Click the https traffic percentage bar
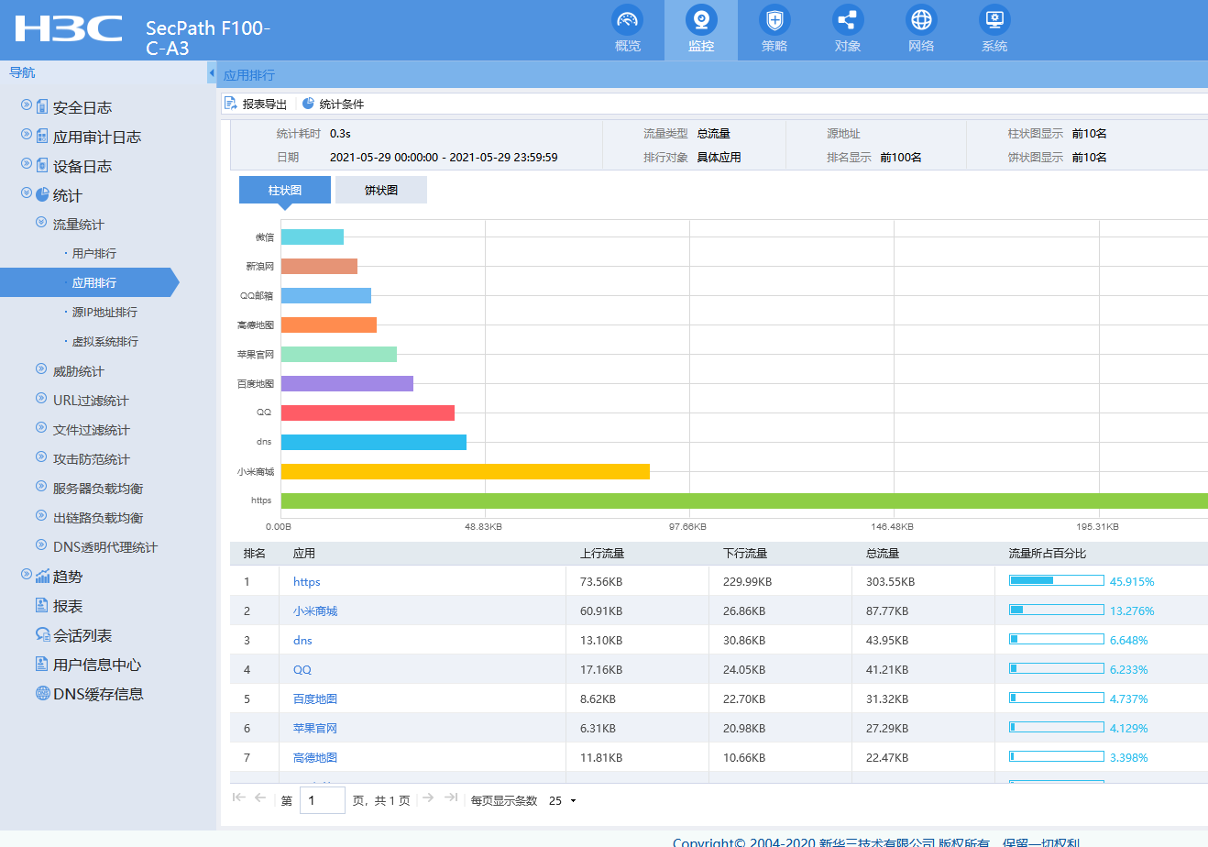The width and height of the screenshot is (1208, 847). tap(1056, 580)
